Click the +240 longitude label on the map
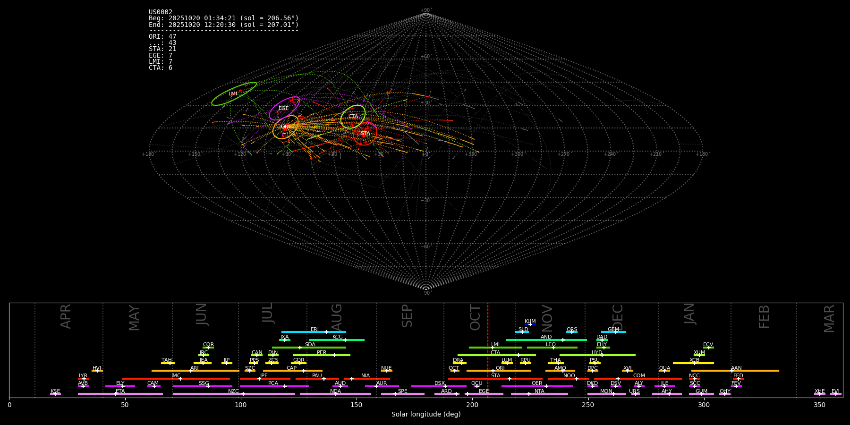Screen dimensions: 850x425 [x=609, y=154]
